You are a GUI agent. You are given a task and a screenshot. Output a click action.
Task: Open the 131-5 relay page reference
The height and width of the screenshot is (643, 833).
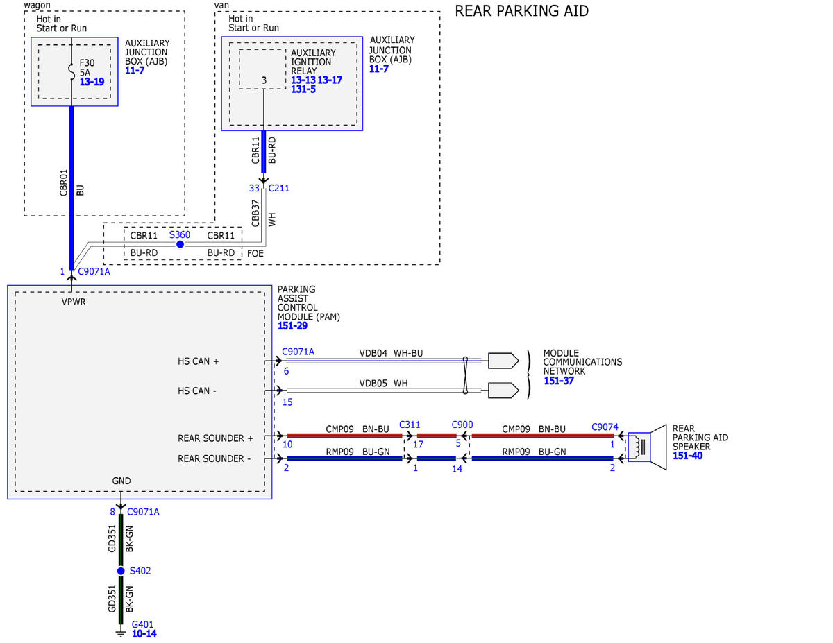click(x=303, y=89)
